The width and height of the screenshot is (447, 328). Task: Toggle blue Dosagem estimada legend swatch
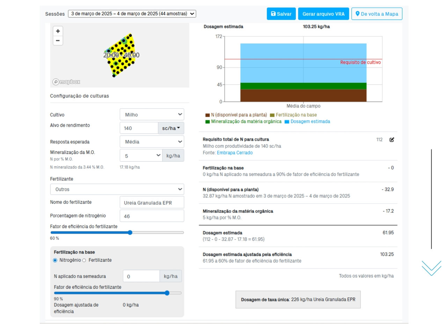coord(287,122)
